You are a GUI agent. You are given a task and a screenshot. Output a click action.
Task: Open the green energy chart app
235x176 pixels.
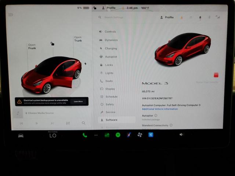point(107,135)
